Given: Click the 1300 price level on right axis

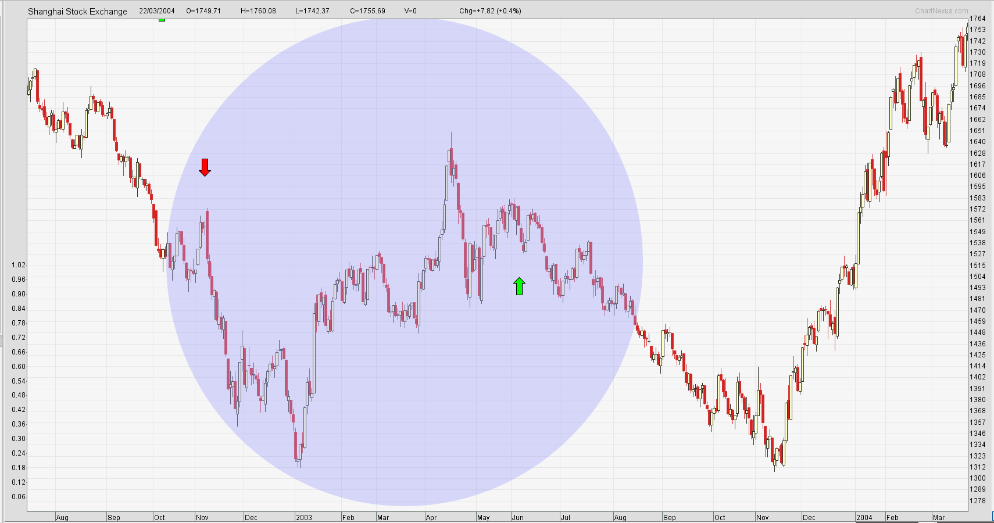Looking at the screenshot, I should click(978, 478).
